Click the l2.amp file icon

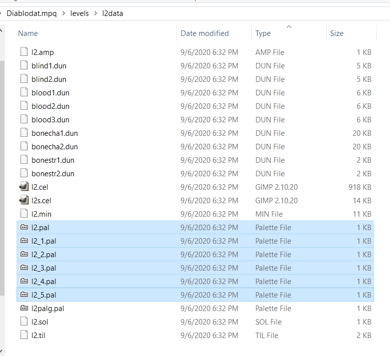24,52
